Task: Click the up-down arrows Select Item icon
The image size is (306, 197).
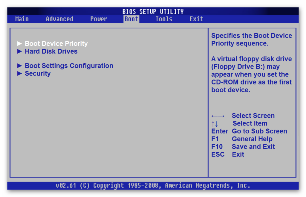Action: pyautogui.click(x=215, y=124)
